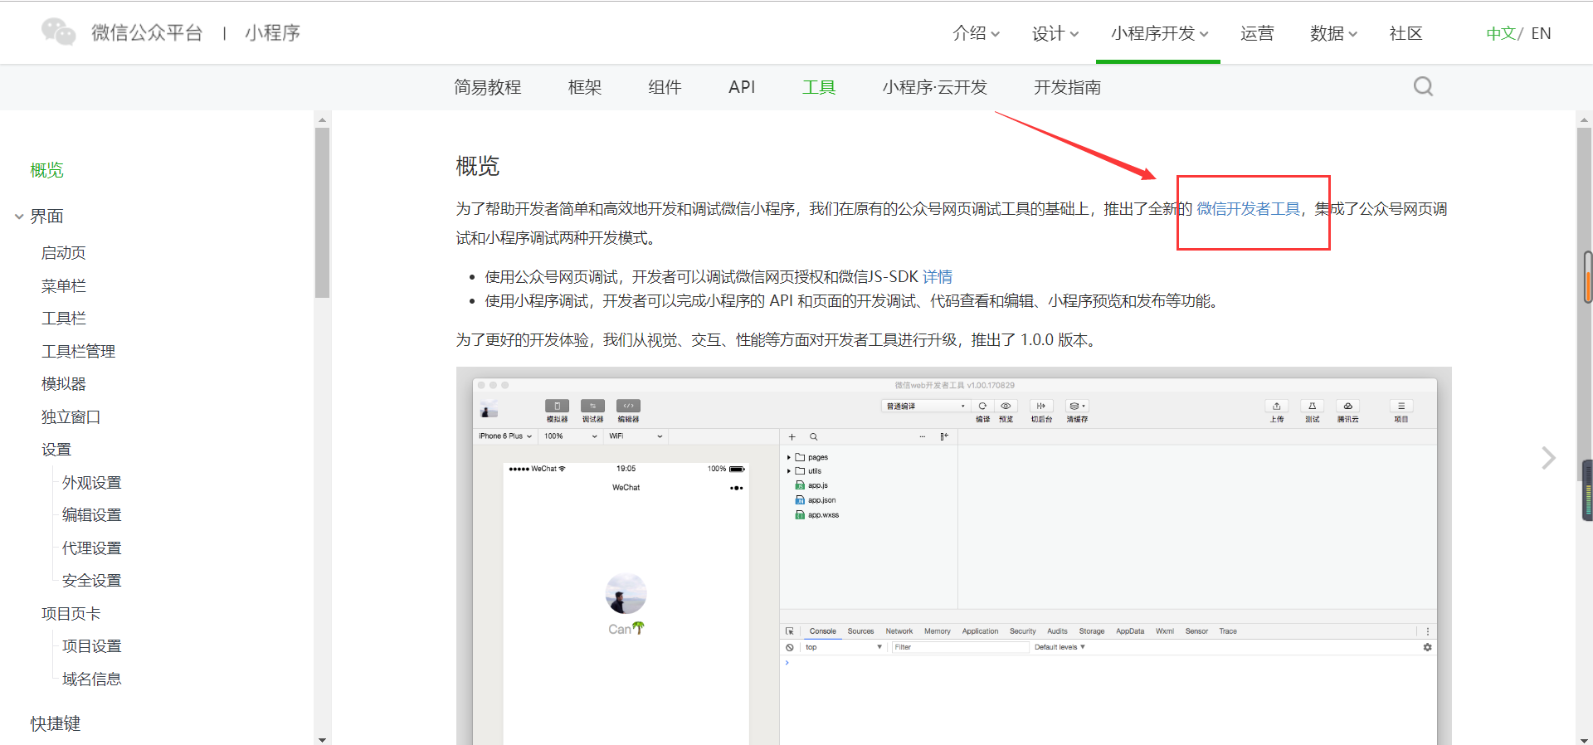Open 编辑设置 in the sidebar
The width and height of the screenshot is (1593, 745).
pos(92,515)
